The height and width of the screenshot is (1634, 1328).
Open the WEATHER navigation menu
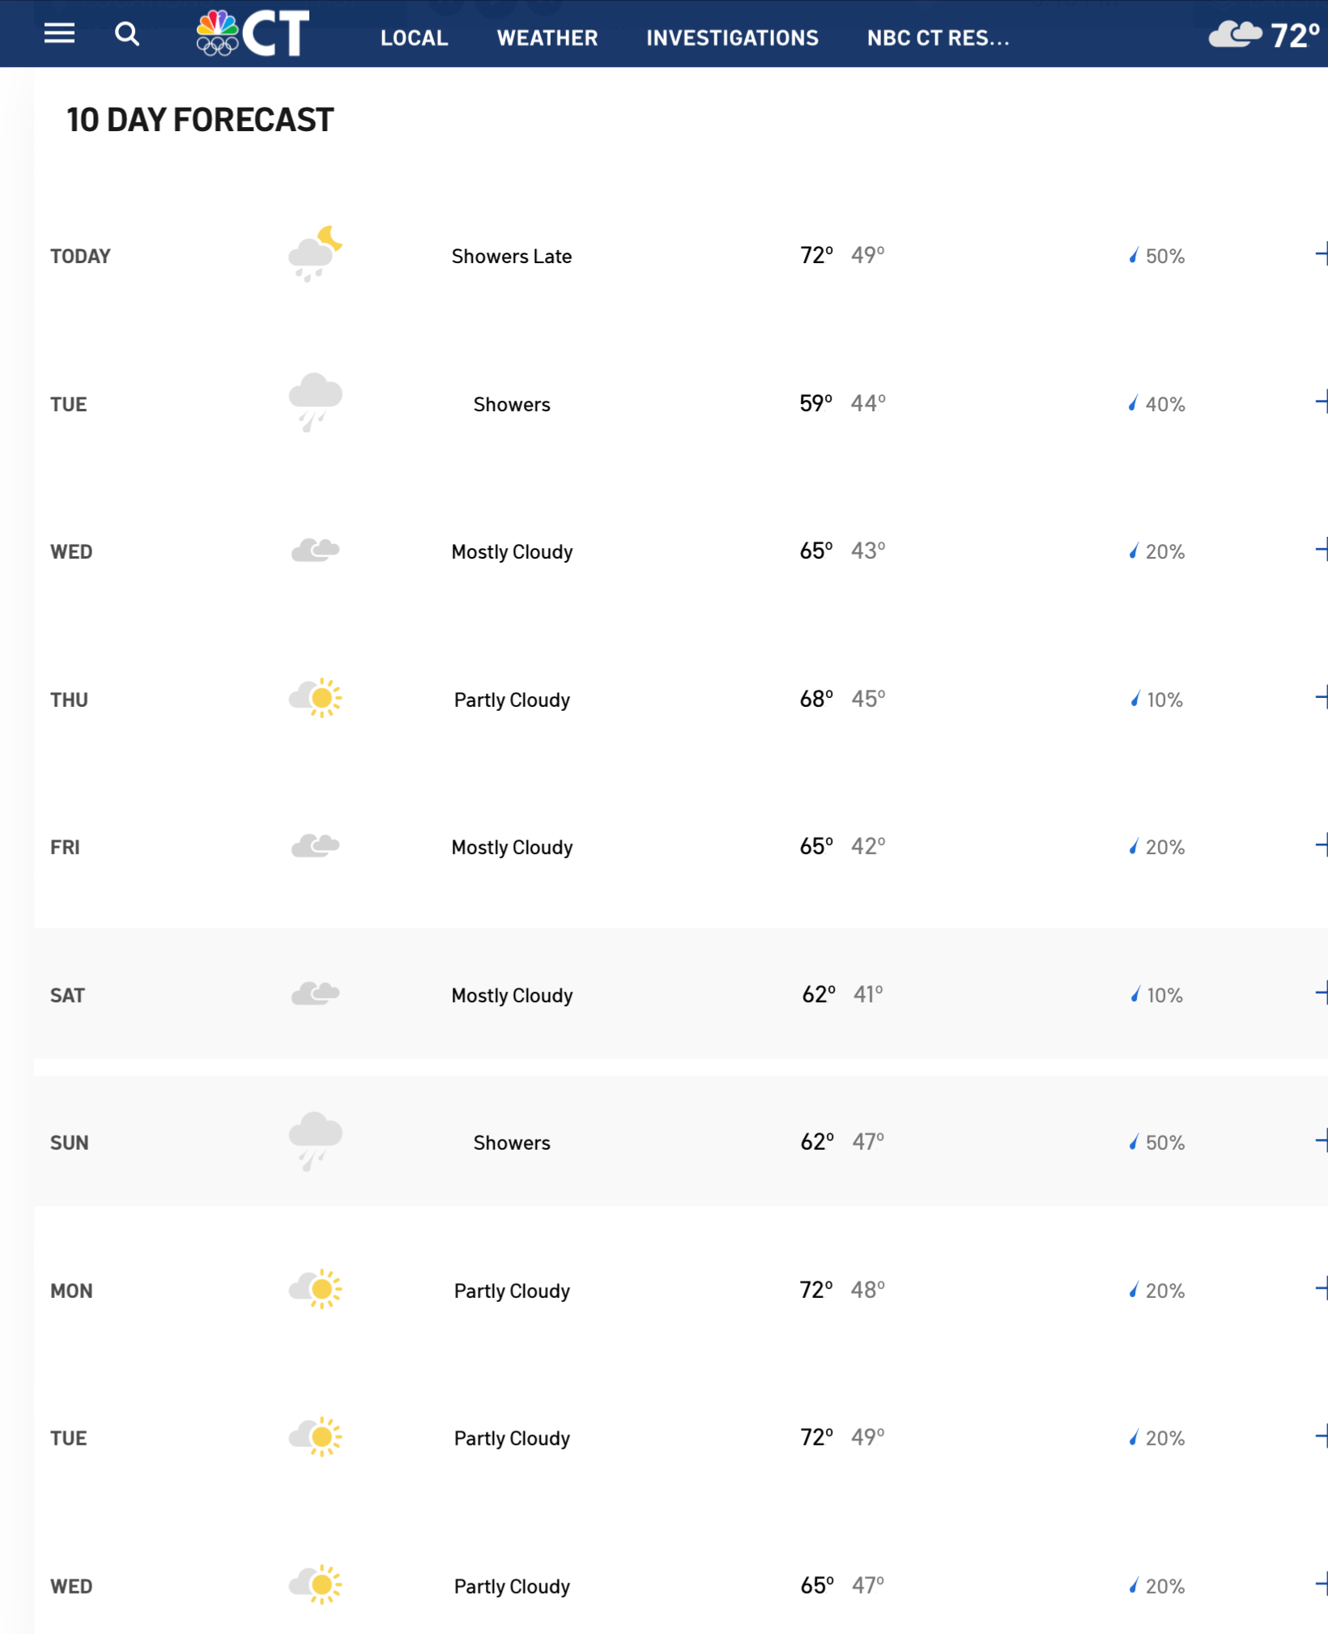pyautogui.click(x=547, y=37)
